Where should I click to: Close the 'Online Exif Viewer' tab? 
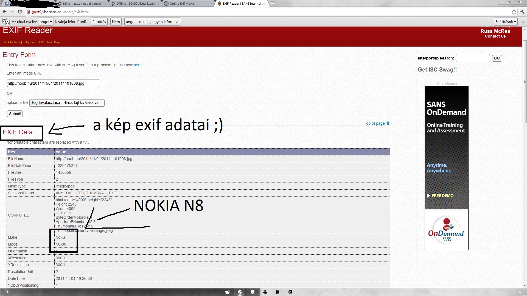[x=212, y=4]
